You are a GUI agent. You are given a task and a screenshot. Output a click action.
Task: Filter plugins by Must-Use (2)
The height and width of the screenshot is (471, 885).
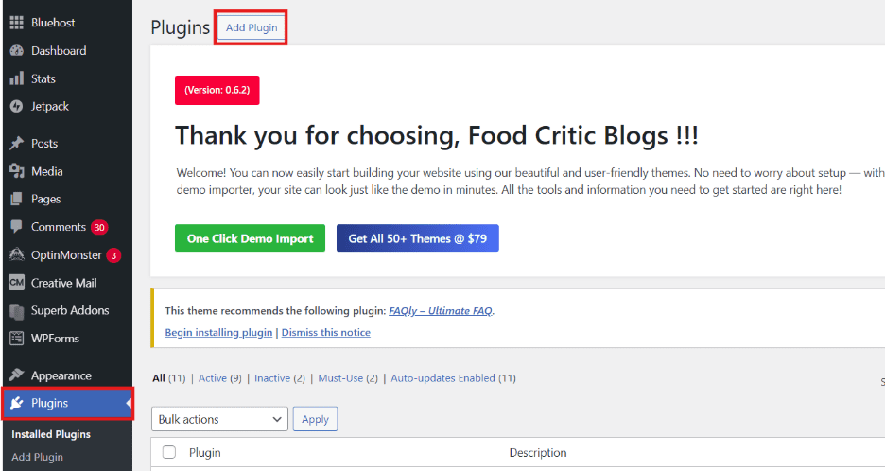coord(348,378)
